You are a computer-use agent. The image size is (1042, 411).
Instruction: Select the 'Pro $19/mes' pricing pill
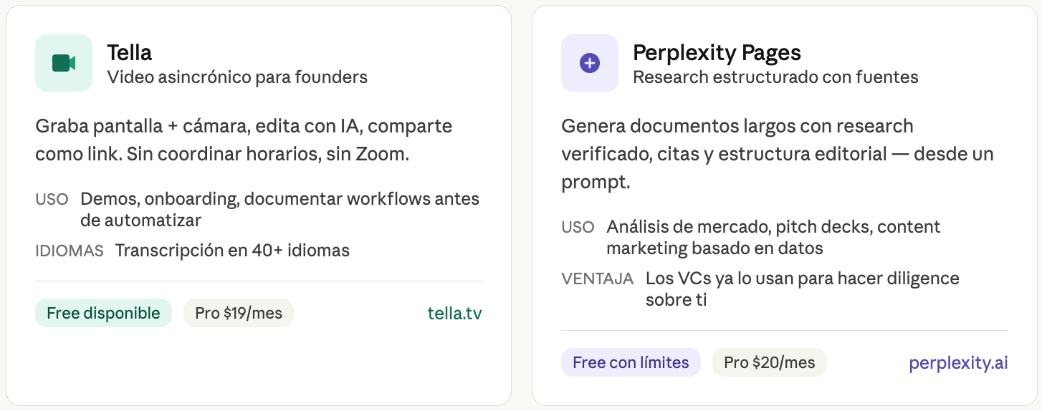(x=239, y=313)
